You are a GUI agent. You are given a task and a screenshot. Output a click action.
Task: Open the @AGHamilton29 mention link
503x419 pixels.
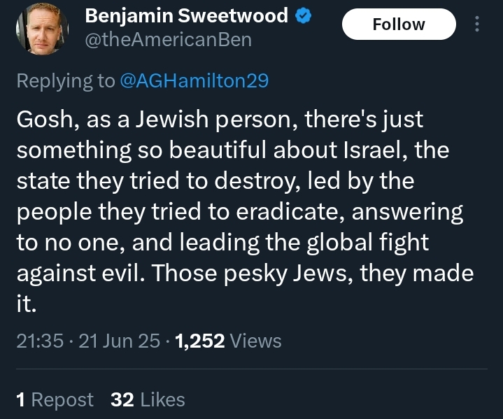(x=194, y=80)
